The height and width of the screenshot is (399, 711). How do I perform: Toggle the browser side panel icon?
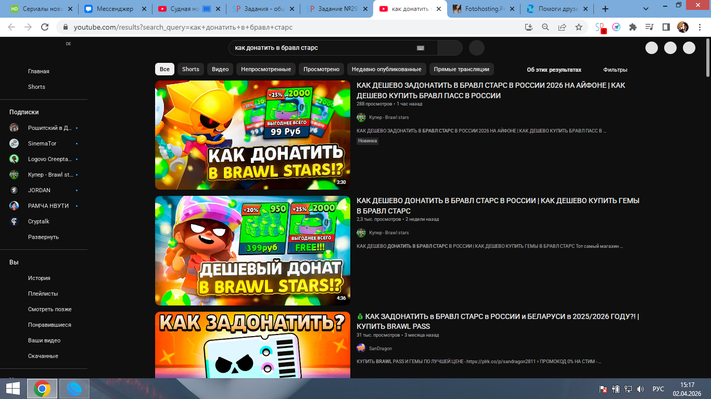pyautogui.click(x=666, y=27)
